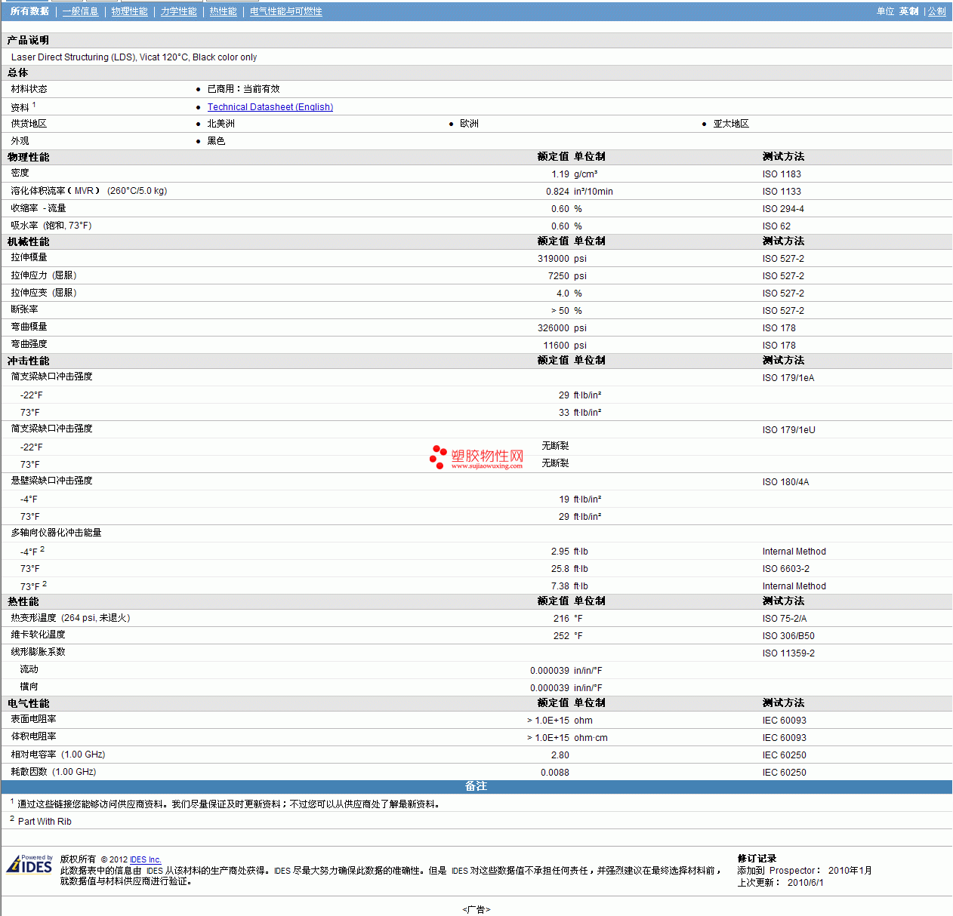Select test method ISO 75-2/A
Screen dimensions: 953x916
tap(785, 619)
